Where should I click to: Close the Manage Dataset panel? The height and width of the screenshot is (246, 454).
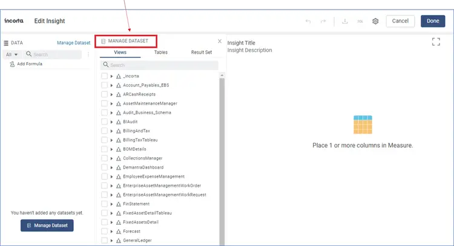(220, 41)
